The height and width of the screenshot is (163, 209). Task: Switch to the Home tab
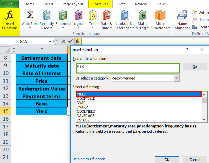[29, 4]
